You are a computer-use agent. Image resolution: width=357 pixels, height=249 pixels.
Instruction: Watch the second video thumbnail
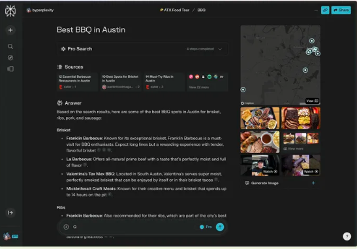[301, 165]
